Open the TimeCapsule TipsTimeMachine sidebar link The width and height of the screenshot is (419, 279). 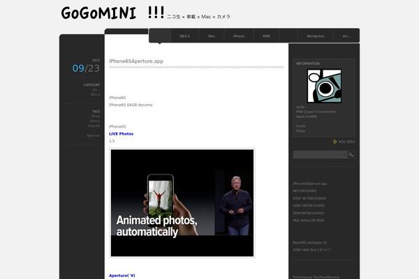(x=316, y=277)
